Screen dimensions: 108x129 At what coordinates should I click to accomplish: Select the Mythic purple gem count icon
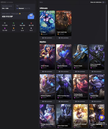pos(5,28)
